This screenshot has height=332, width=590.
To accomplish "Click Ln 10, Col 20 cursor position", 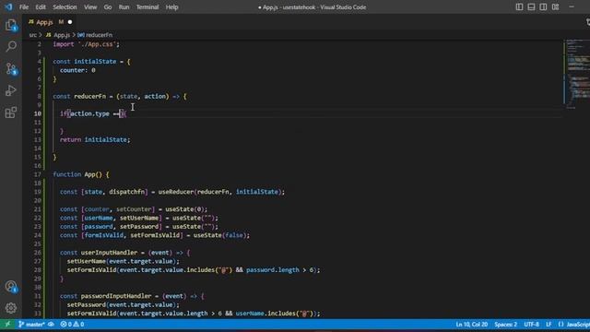I will pos(471,324).
